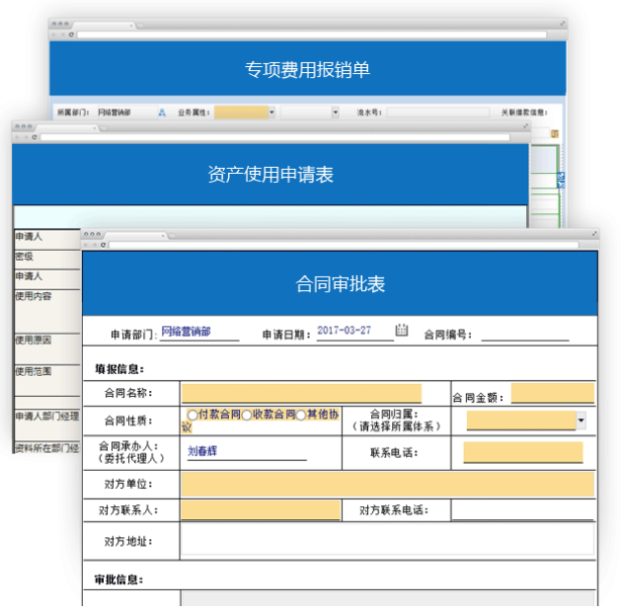Open the 业务属性 dropdown
The height and width of the screenshot is (614, 621).
[x=272, y=113]
